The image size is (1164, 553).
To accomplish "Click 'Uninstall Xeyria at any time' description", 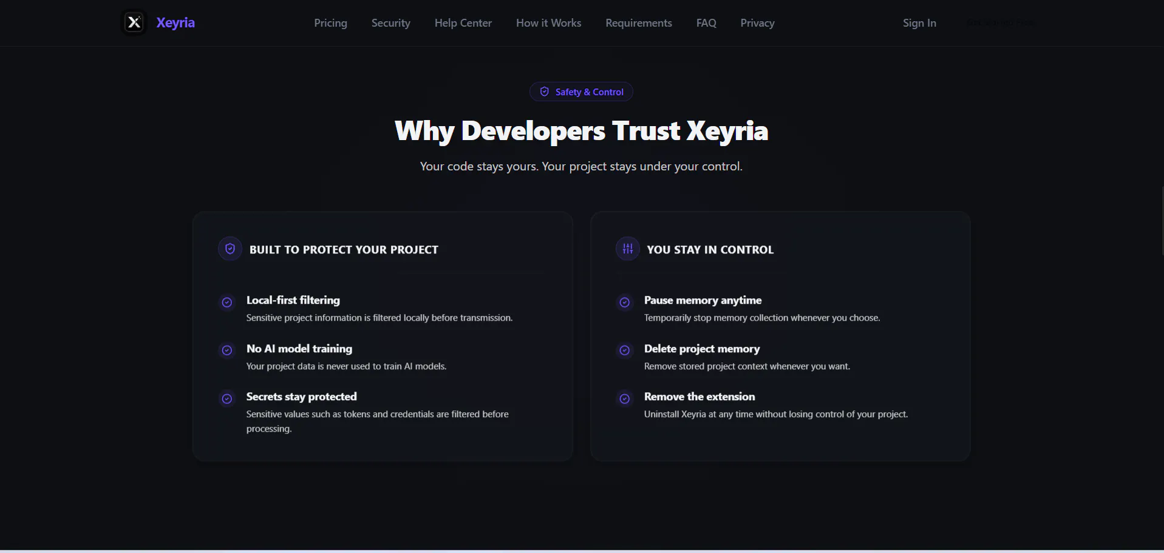I will 776,414.
